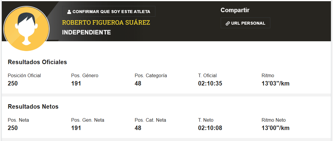
Task: Click the Pos. Neta label
Action: click(18, 120)
